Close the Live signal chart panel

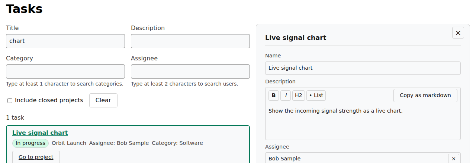[458, 33]
